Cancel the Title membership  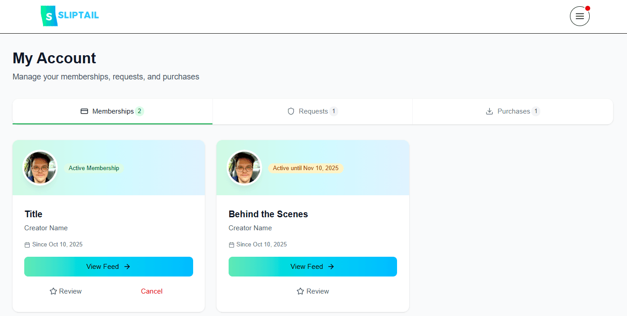tap(151, 291)
